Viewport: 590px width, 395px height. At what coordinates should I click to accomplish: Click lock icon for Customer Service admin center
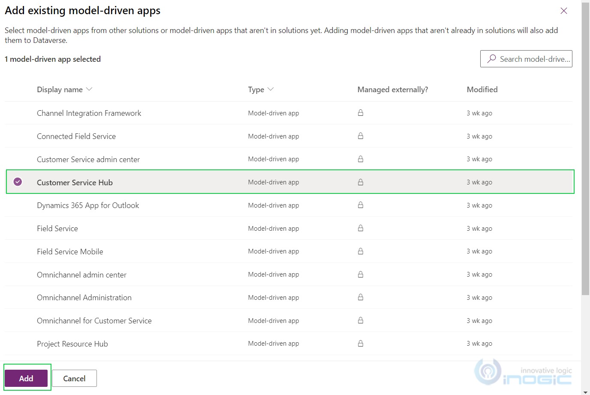coord(361,159)
